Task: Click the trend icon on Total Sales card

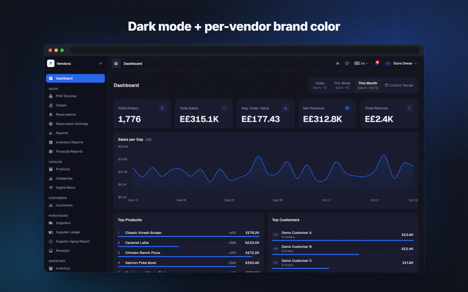Action: (224, 108)
